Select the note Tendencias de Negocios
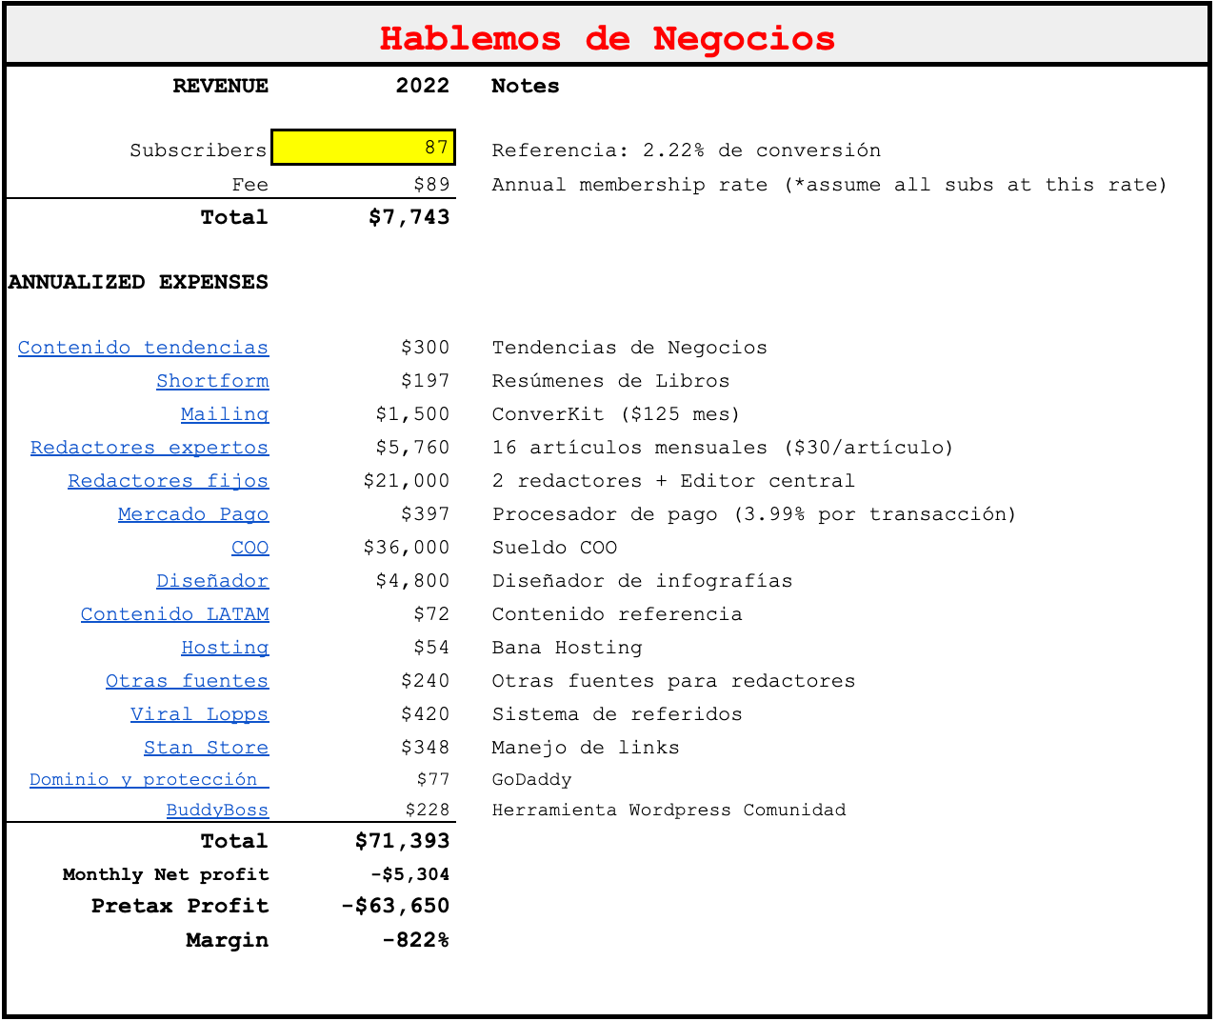The width and height of the screenshot is (1217, 1021). [x=629, y=348]
